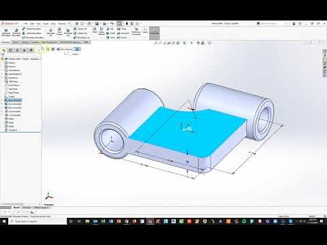The image size is (327, 245).
Task: Select the Chamfer feature in the tree
Action: click(11, 130)
